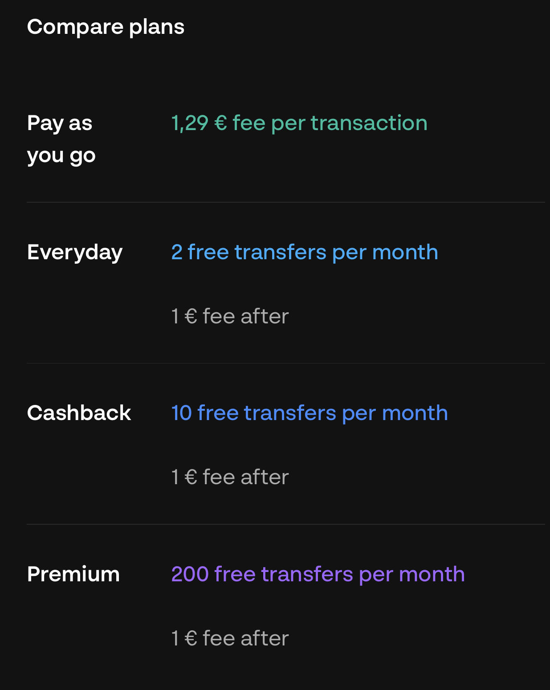Viewport: 550px width, 690px height.
Task: Click the euro symbol in the green transaction fee
Action: [x=220, y=123]
